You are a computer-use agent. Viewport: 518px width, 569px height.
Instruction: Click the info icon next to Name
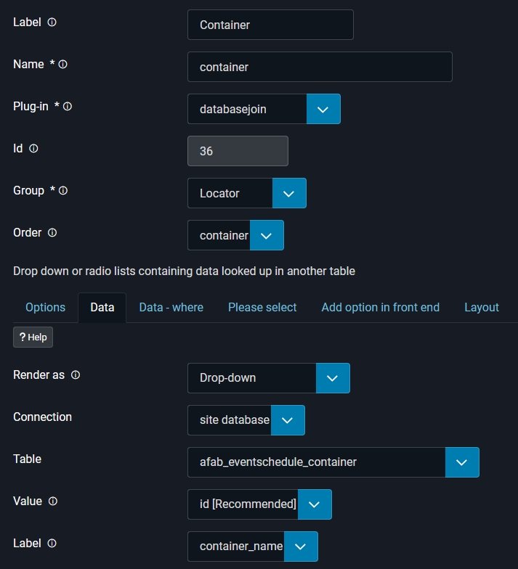[x=63, y=65]
